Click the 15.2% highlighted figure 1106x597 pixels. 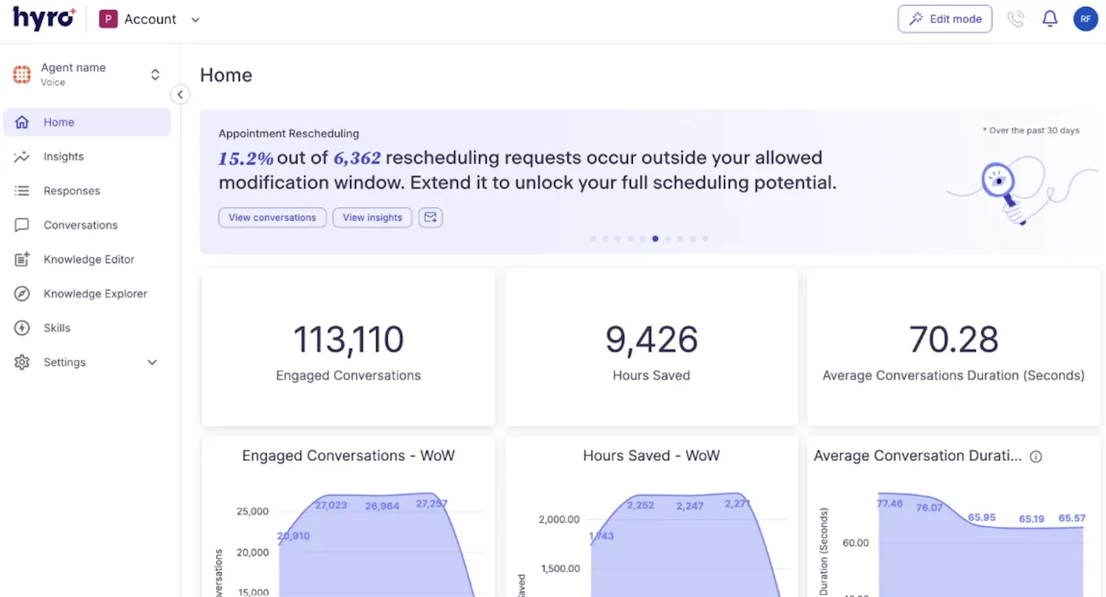point(246,158)
